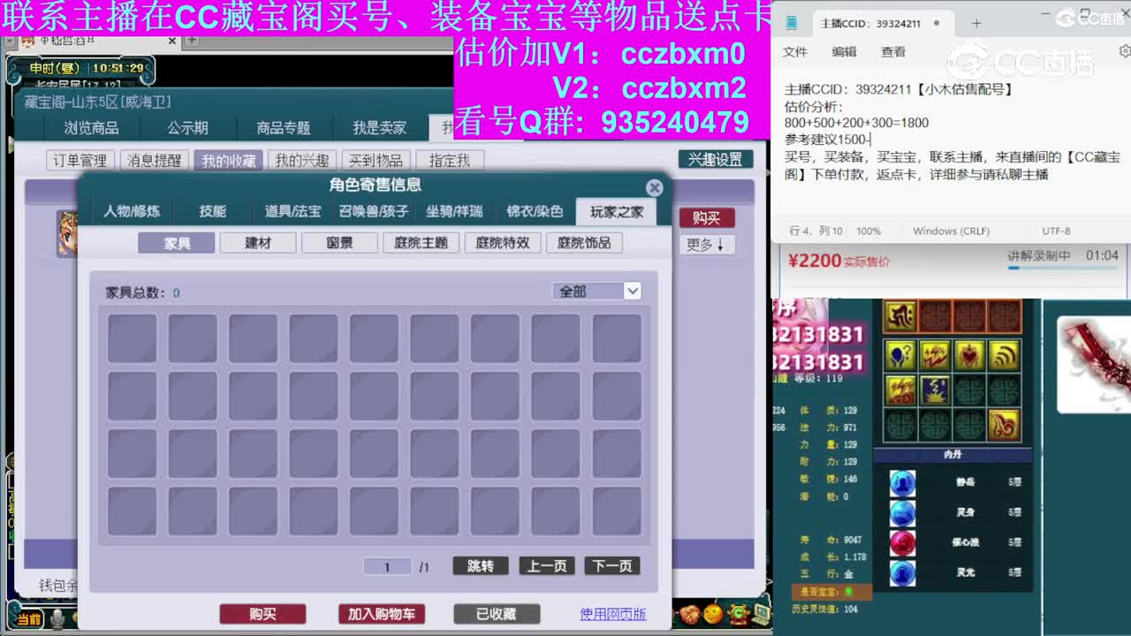The height and width of the screenshot is (636, 1131).
Task: Select the 庭院特效 sub-category
Action: coord(503,243)
